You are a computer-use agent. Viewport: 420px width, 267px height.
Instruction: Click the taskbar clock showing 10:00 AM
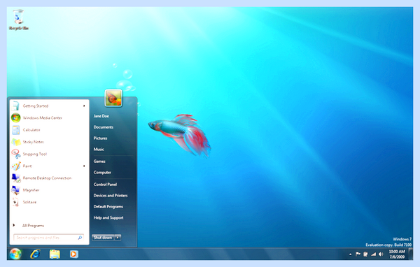(397, 254)
